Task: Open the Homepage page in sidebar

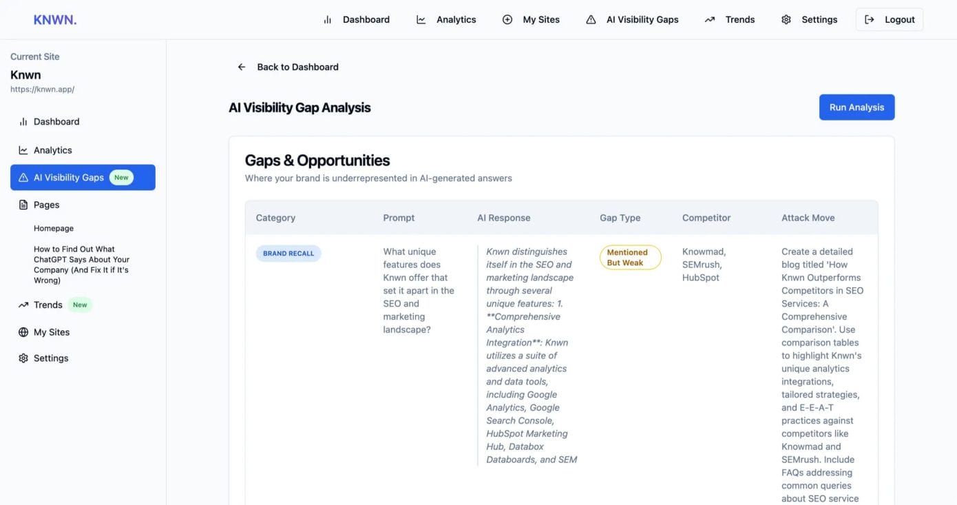Action: tap(54, 228)
